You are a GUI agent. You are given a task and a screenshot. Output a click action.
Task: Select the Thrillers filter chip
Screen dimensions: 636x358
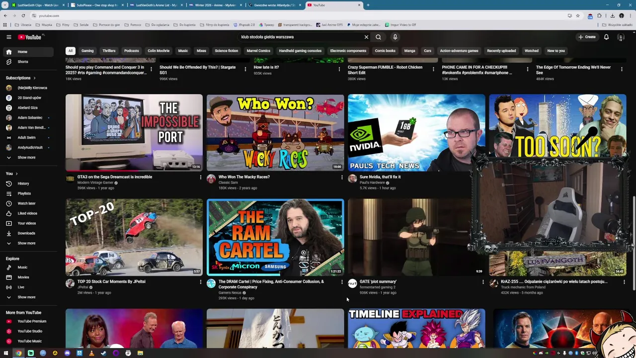(109, 51)
